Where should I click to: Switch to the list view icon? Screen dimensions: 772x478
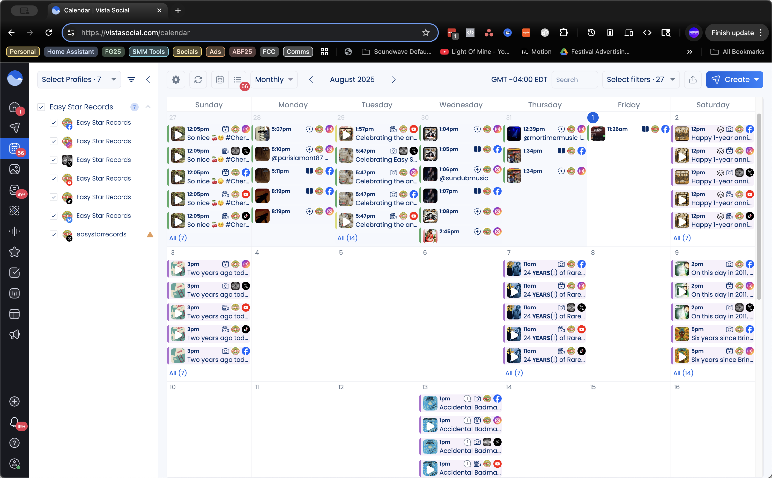tap(237, 80)
